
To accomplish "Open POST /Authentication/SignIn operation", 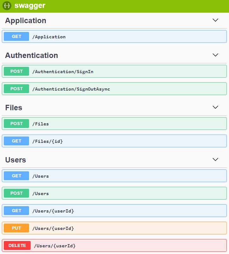I will pyautogui.click(x=114, y=71).
